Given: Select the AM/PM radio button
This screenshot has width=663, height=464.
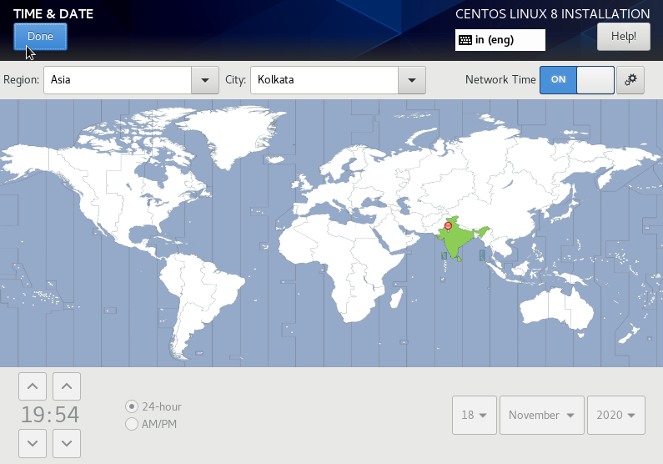Looking at the screenshot, I should click(x=132, y=424).
